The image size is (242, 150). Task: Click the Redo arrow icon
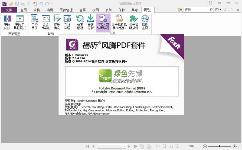(47, 4)
